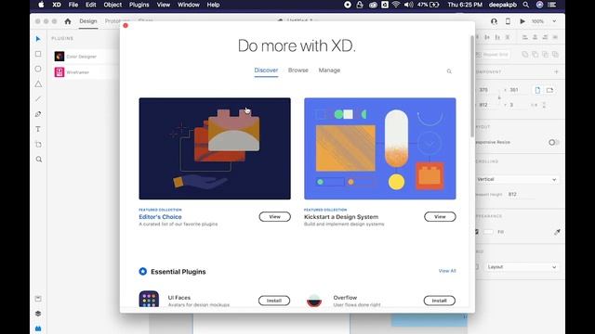Switch to the Browse tab
Viewport: 595px width, 334px height.
click(x=297, y=71)
